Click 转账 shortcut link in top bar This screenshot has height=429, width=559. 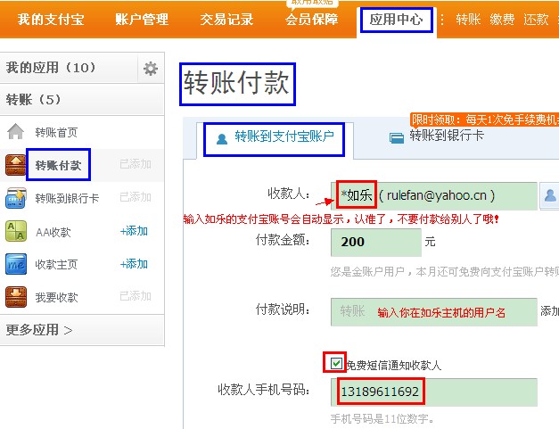click(468, 20)
